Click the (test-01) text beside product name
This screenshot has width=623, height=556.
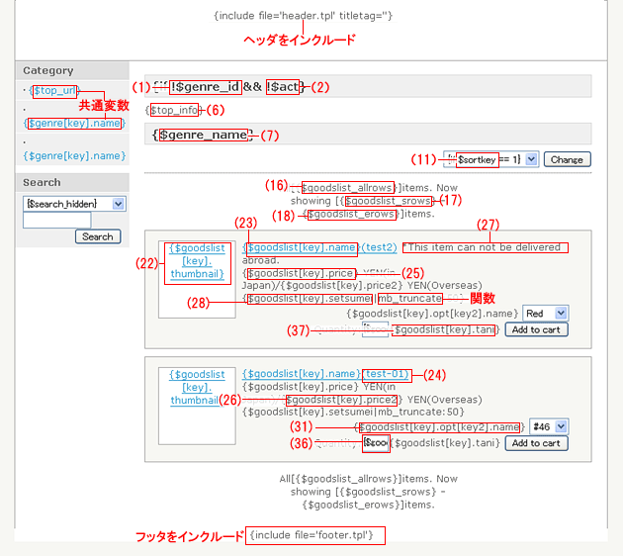click(387, 375)
